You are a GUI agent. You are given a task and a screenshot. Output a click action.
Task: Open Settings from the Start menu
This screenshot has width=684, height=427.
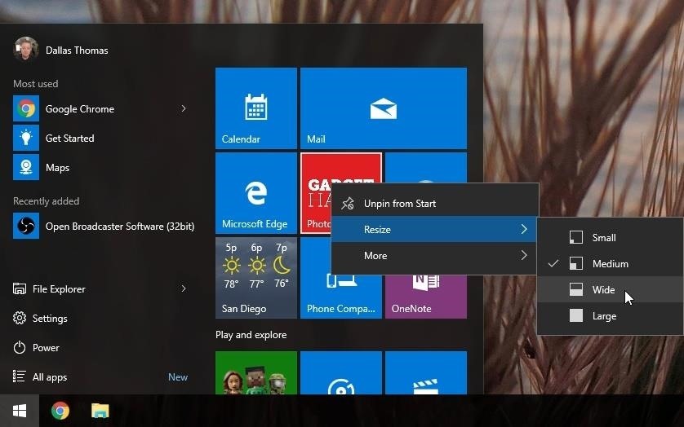(50, 319)
